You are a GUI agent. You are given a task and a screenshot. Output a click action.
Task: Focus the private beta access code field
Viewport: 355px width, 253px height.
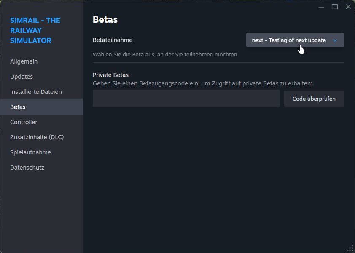coord(186,99)
